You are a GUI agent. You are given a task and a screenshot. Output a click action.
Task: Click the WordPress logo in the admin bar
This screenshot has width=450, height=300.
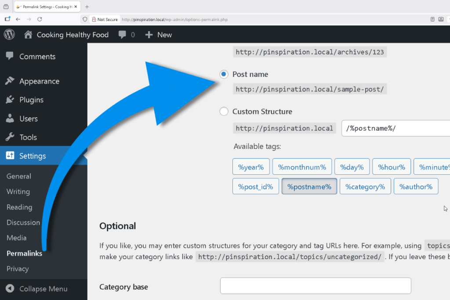click(9, 34)
